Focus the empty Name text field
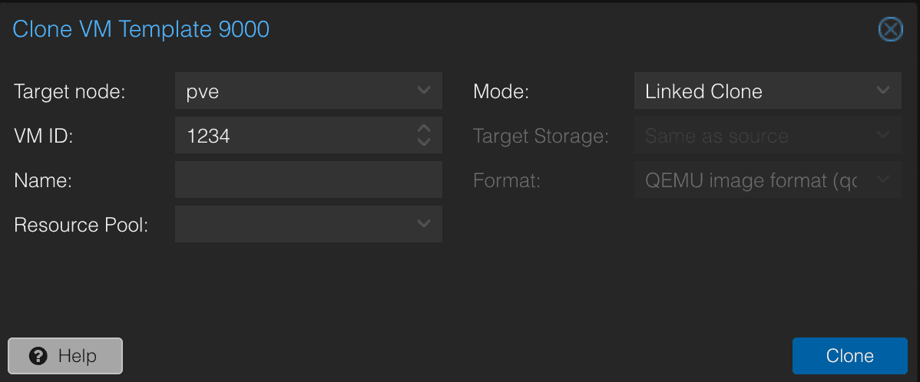 pyautogui.click(x=309, y=179)
